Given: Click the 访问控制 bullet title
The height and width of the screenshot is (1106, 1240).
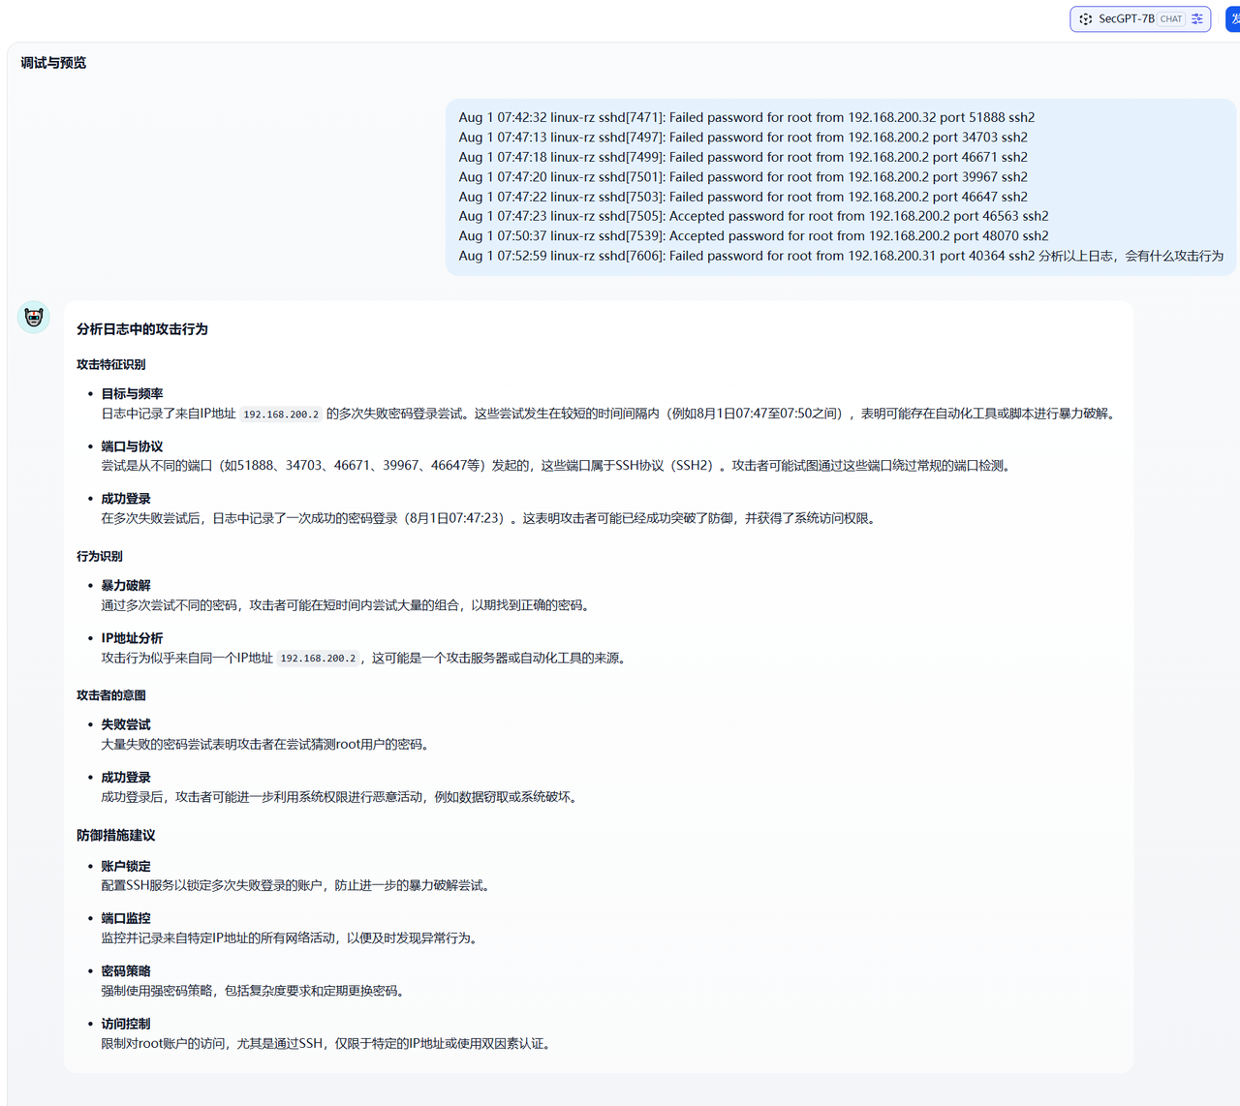Looking at the screenshot, I should 126,1024.
